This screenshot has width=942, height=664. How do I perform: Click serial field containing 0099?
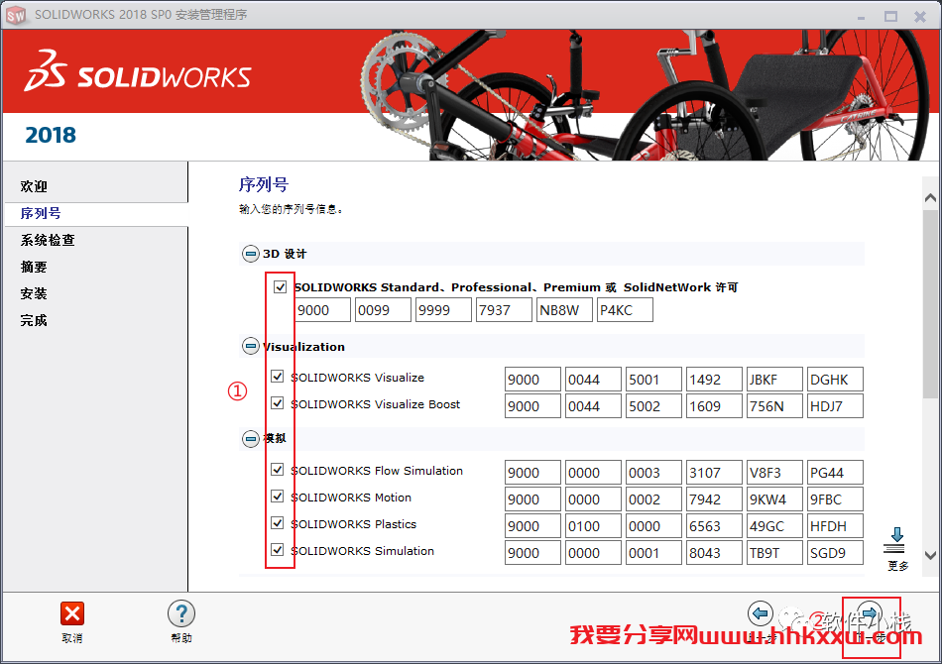[384, 310]
